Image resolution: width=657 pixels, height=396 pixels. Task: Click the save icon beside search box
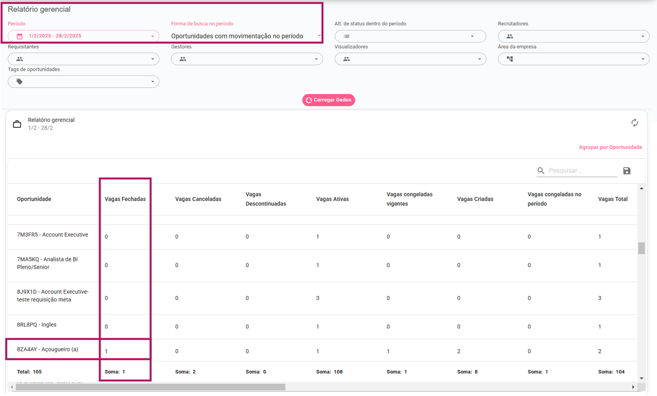(627, 171)
